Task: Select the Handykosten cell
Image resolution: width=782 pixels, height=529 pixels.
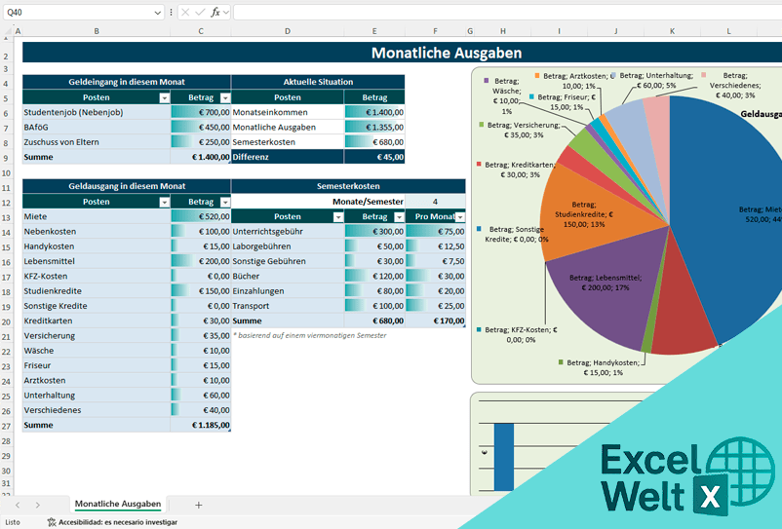Action: click(x=97, y=246)
